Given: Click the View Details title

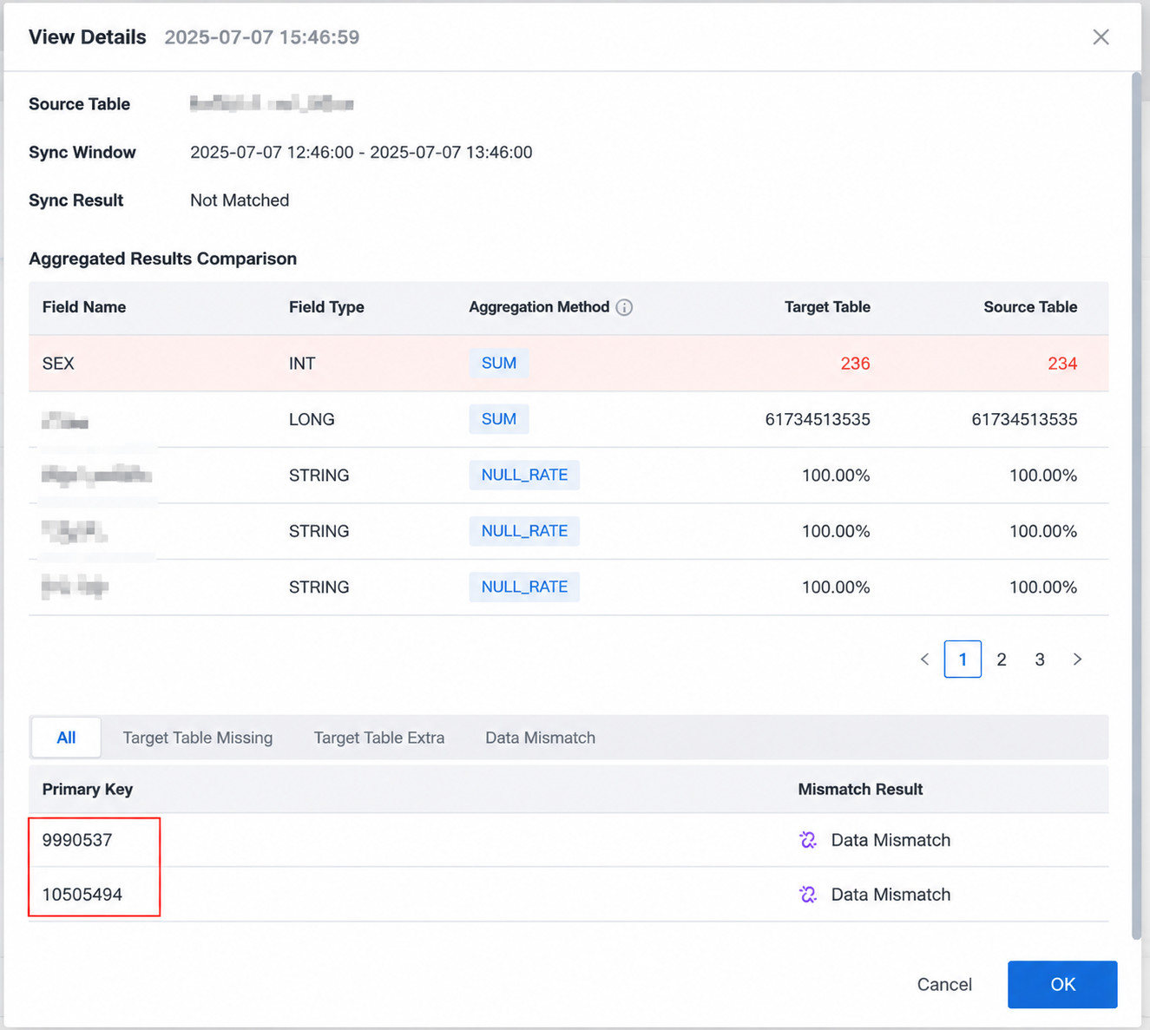Looking at the screenshot, I should (88, 37).
